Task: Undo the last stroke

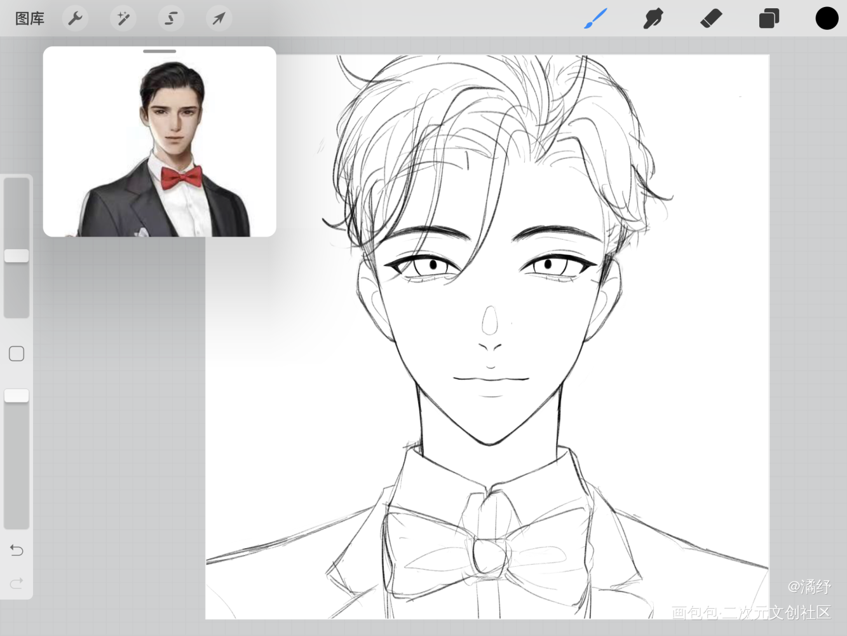Action: (17, 550)
